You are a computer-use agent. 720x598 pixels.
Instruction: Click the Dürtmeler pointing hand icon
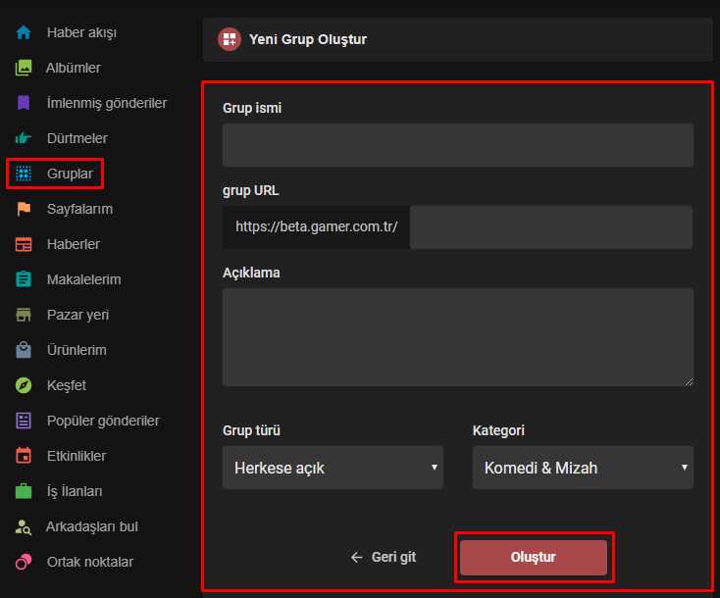[24, 138]
